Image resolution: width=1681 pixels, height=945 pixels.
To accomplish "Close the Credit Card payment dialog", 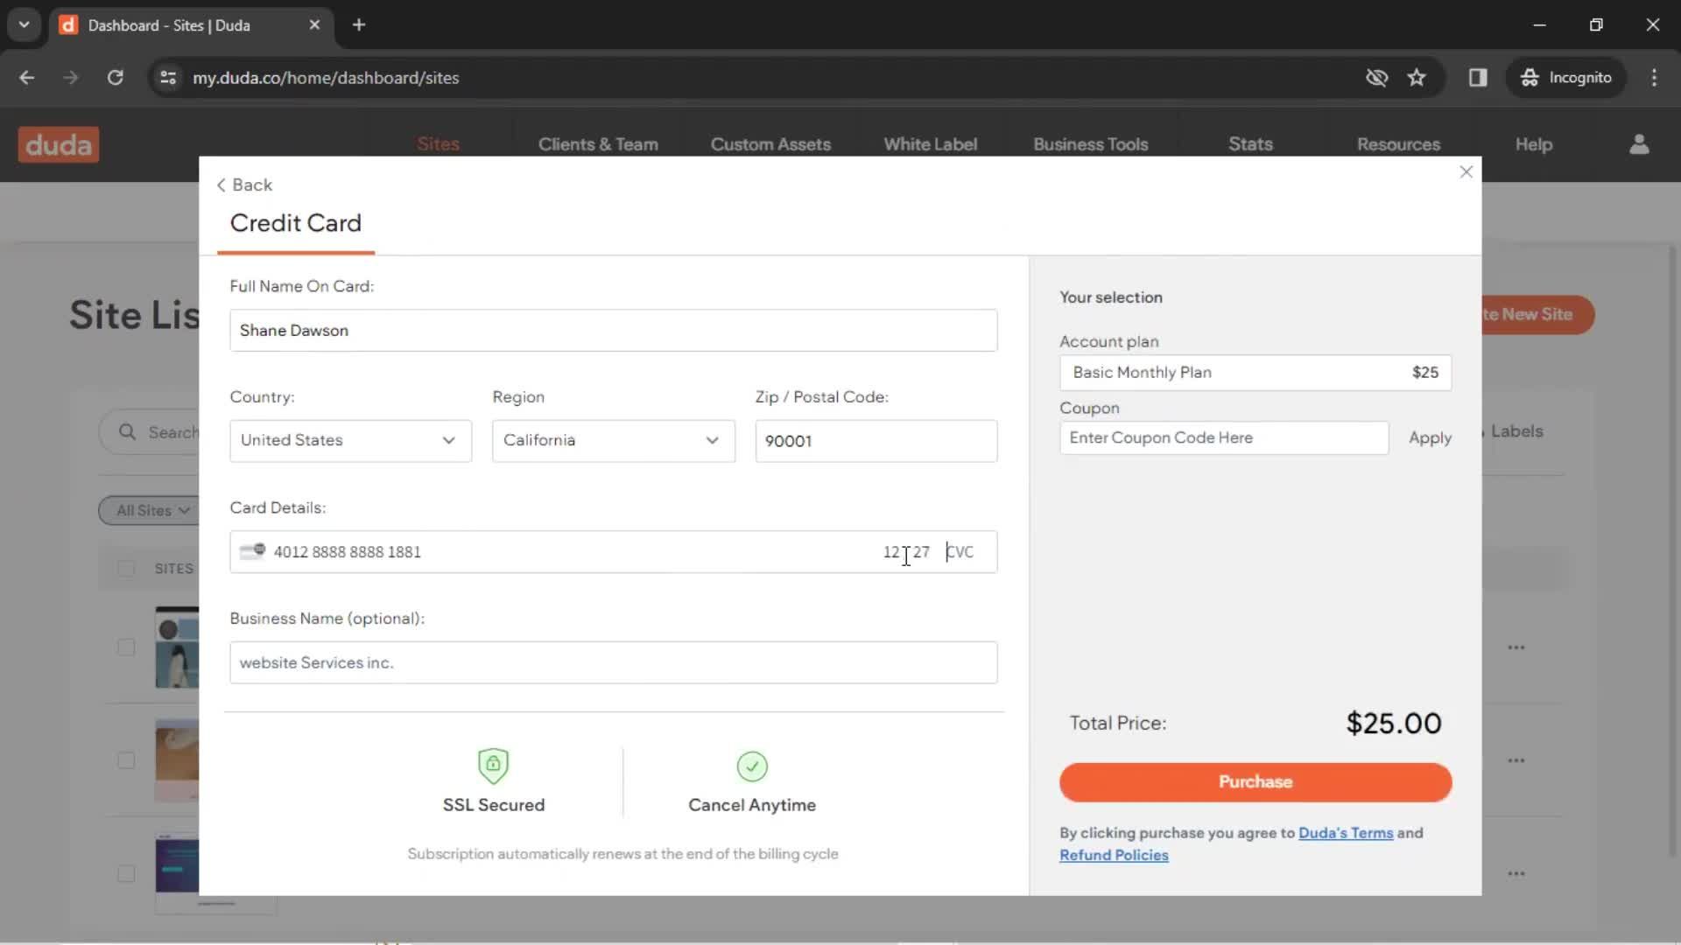I will tap(1466, 172).
